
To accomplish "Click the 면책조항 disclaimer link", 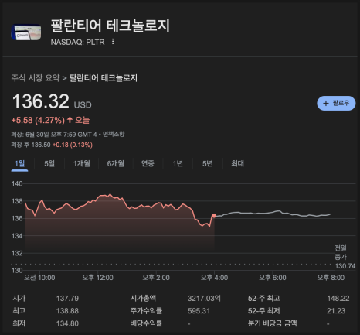I will [114, 134].
